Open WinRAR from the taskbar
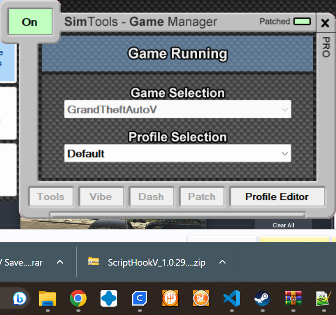This screenshot has height=315, width=336. [293, 298]
